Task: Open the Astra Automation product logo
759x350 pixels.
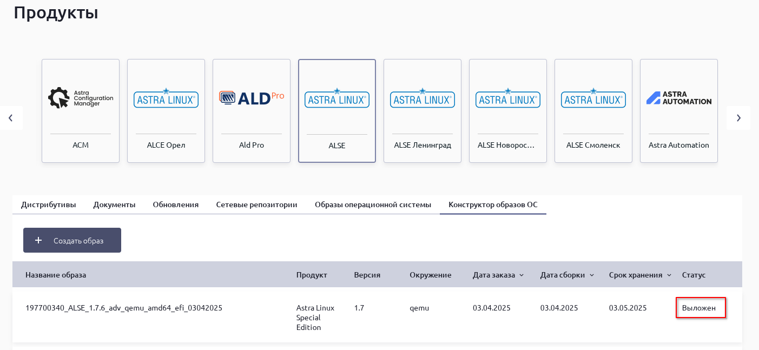Action: pyautogui.click(x=679, y=98)
